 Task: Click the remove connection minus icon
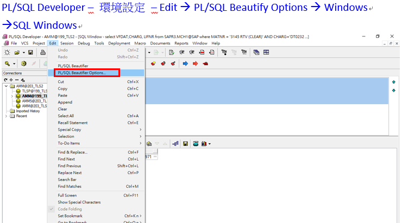pyautogui.click(x=17, y=80)
